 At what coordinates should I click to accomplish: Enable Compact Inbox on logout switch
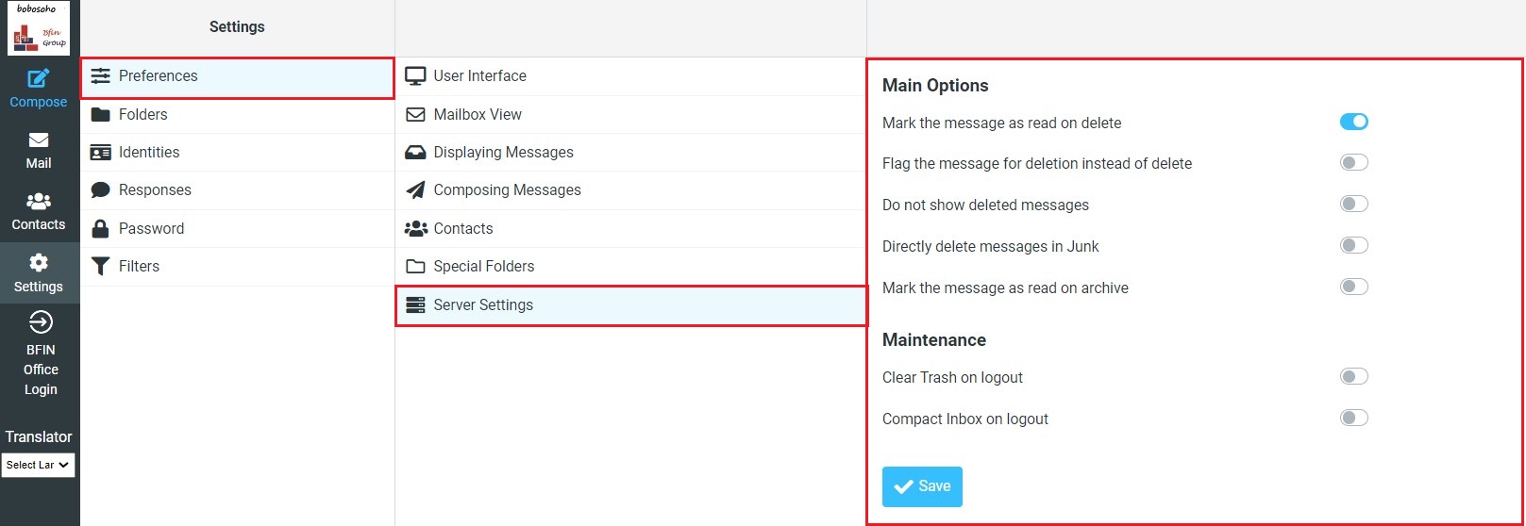(x=1353, y=419)
